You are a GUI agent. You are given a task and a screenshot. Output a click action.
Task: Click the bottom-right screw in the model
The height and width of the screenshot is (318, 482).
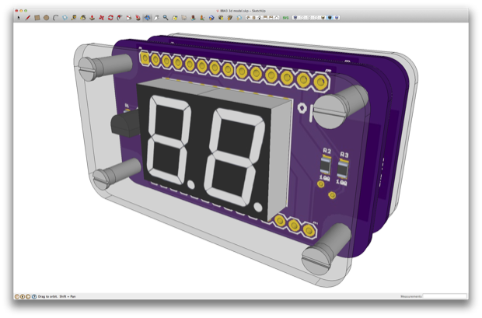coord(327,249)
